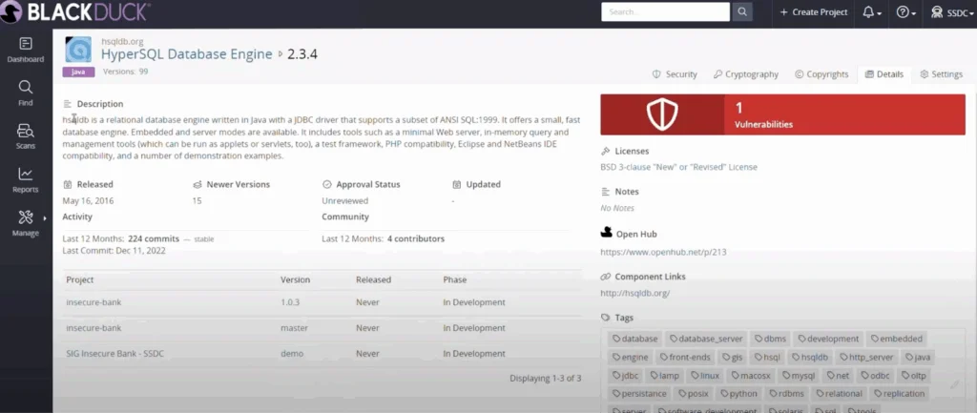Click the mysql tag
The width and height of the screenshot is (977, 413).
[x=799, y=376]
